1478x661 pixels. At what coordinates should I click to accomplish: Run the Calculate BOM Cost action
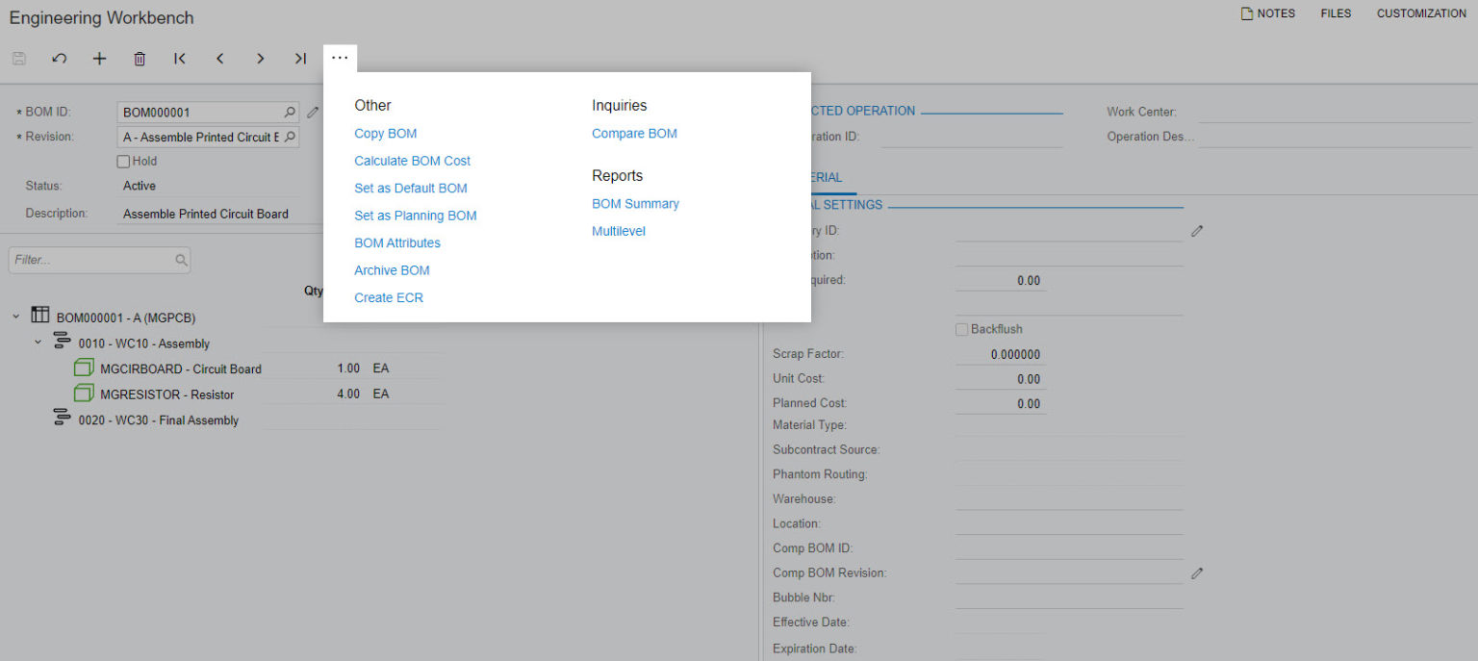(x=412, y=161)
